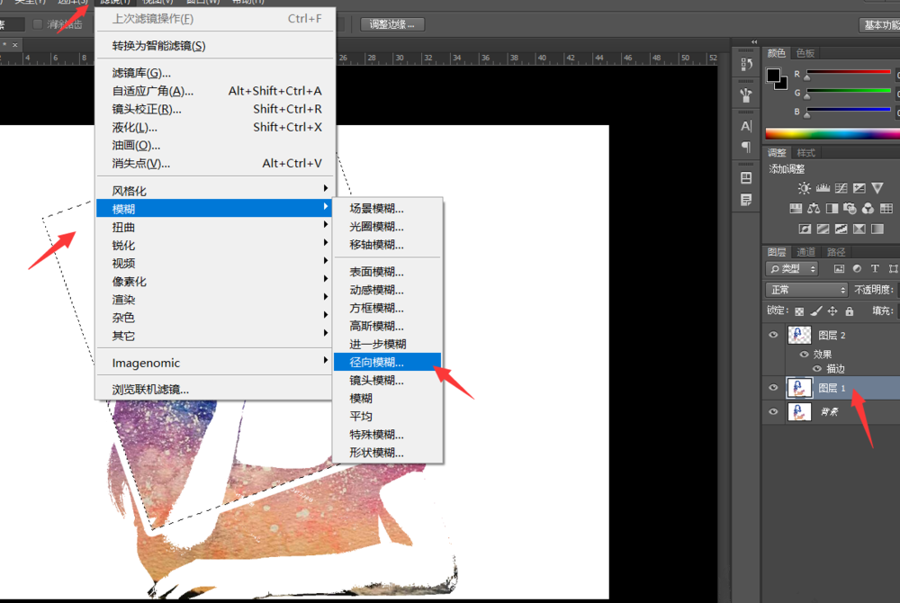The image size is (900, 603).
Task: Open the 正常 blend mode dropdown
Action: [806, 290]
